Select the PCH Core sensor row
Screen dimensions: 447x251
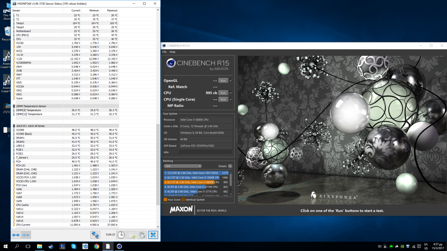click(65, 185)
